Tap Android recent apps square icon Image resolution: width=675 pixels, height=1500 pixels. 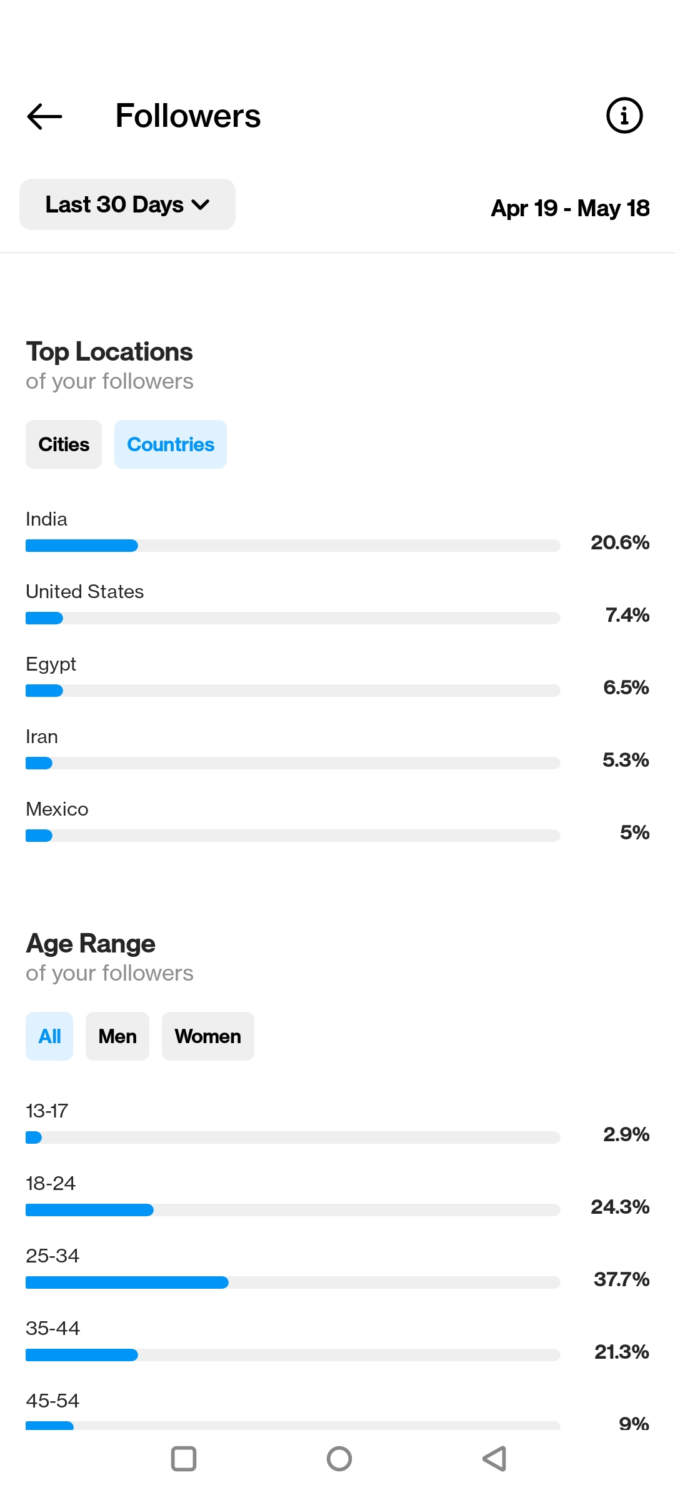[x=184, y=1459]
